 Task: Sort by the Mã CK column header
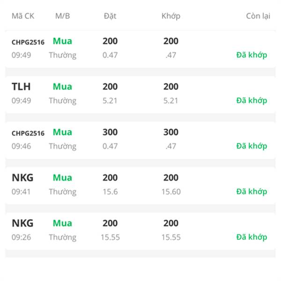coord(23,16)
